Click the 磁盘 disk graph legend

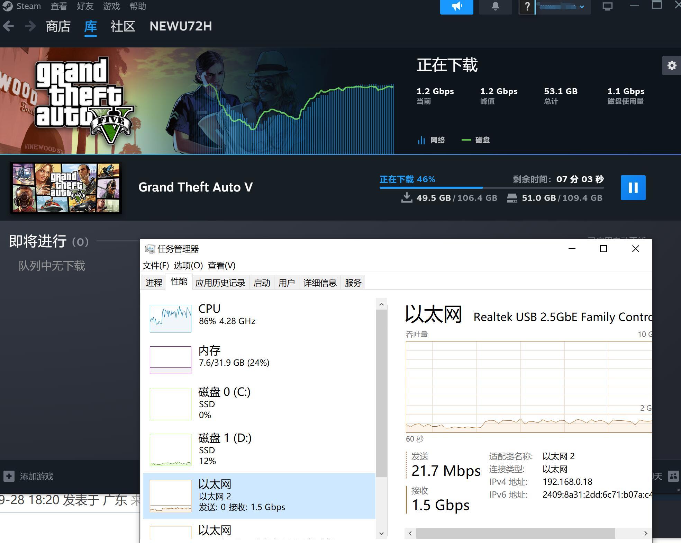pyautogui.click(x=476, y=140)
